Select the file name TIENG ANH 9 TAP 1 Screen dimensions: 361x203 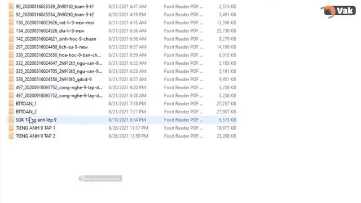pyautogui.click(x=36, y=128)
